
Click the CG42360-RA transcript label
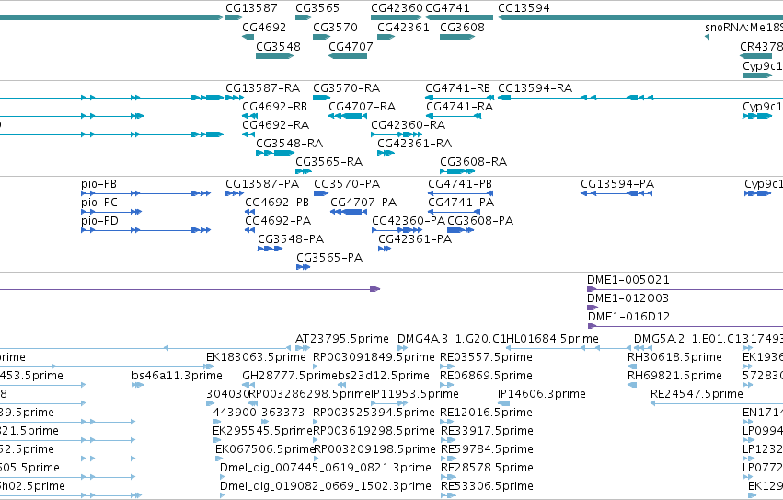click(x=408, y=125)
